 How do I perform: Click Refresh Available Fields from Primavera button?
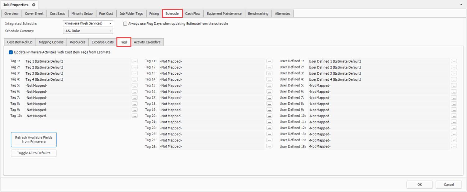(x=34, y=139)
